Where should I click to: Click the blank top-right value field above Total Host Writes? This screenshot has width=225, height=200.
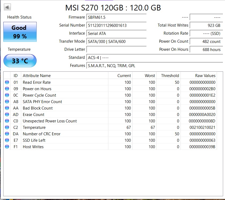[x=206, y=17]
